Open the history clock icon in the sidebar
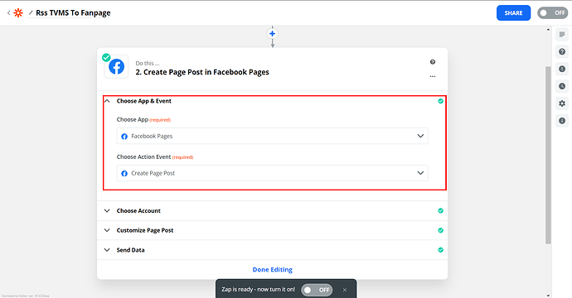This screenshot has height=298, width=572. (562, 86)
